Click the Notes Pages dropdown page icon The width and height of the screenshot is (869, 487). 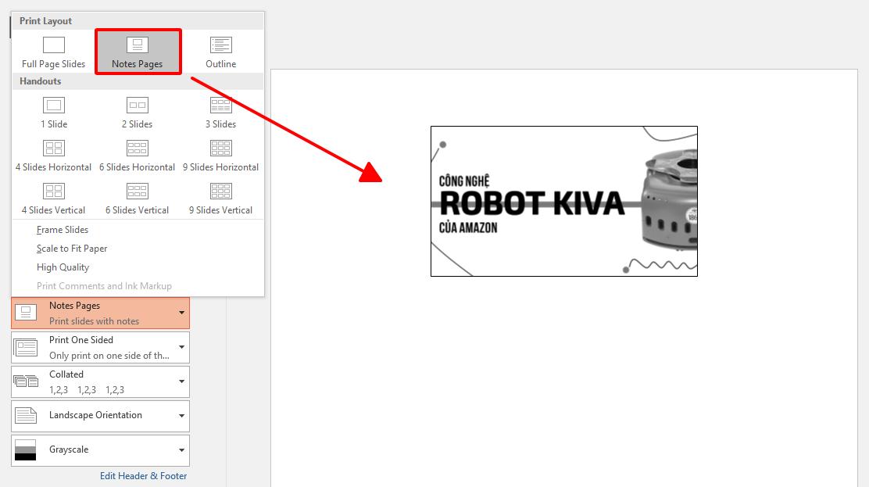click(x=26, y=312)
